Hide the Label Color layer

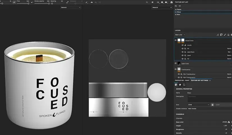[176, 63]
